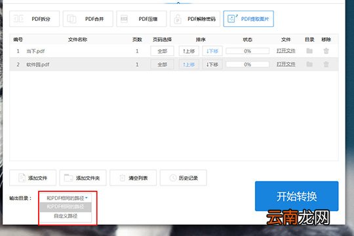Click the 文件名称 column header
Image resolution: width=354 pixels, height=236 pixels.
click(x=77, y=39)
